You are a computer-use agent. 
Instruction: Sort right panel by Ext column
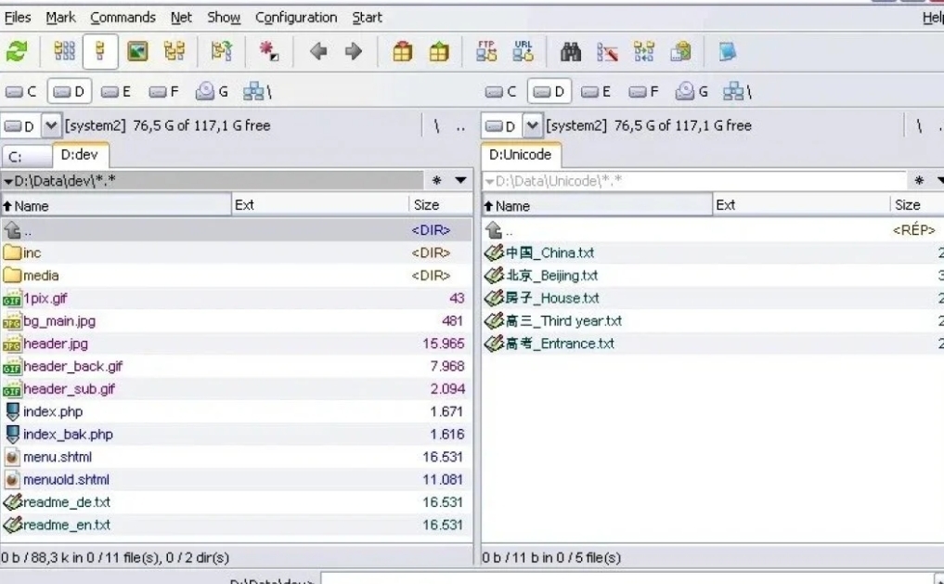coord(801,205)
